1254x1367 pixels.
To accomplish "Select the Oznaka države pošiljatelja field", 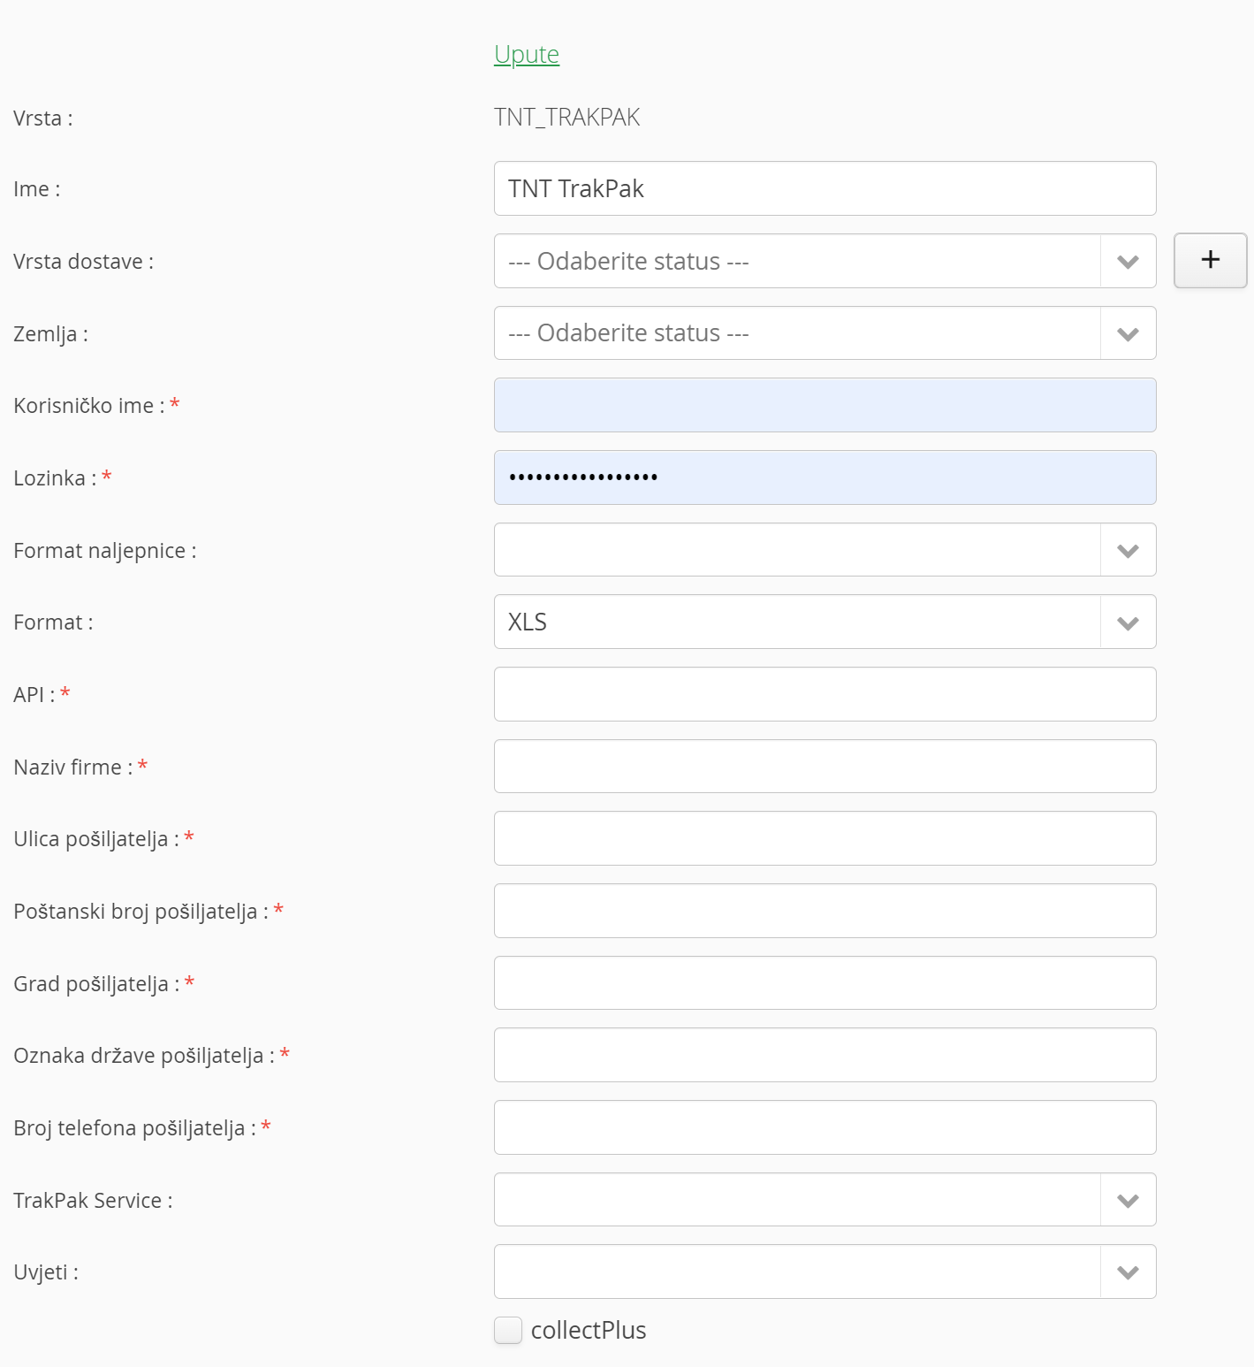I will (825, 1055).
